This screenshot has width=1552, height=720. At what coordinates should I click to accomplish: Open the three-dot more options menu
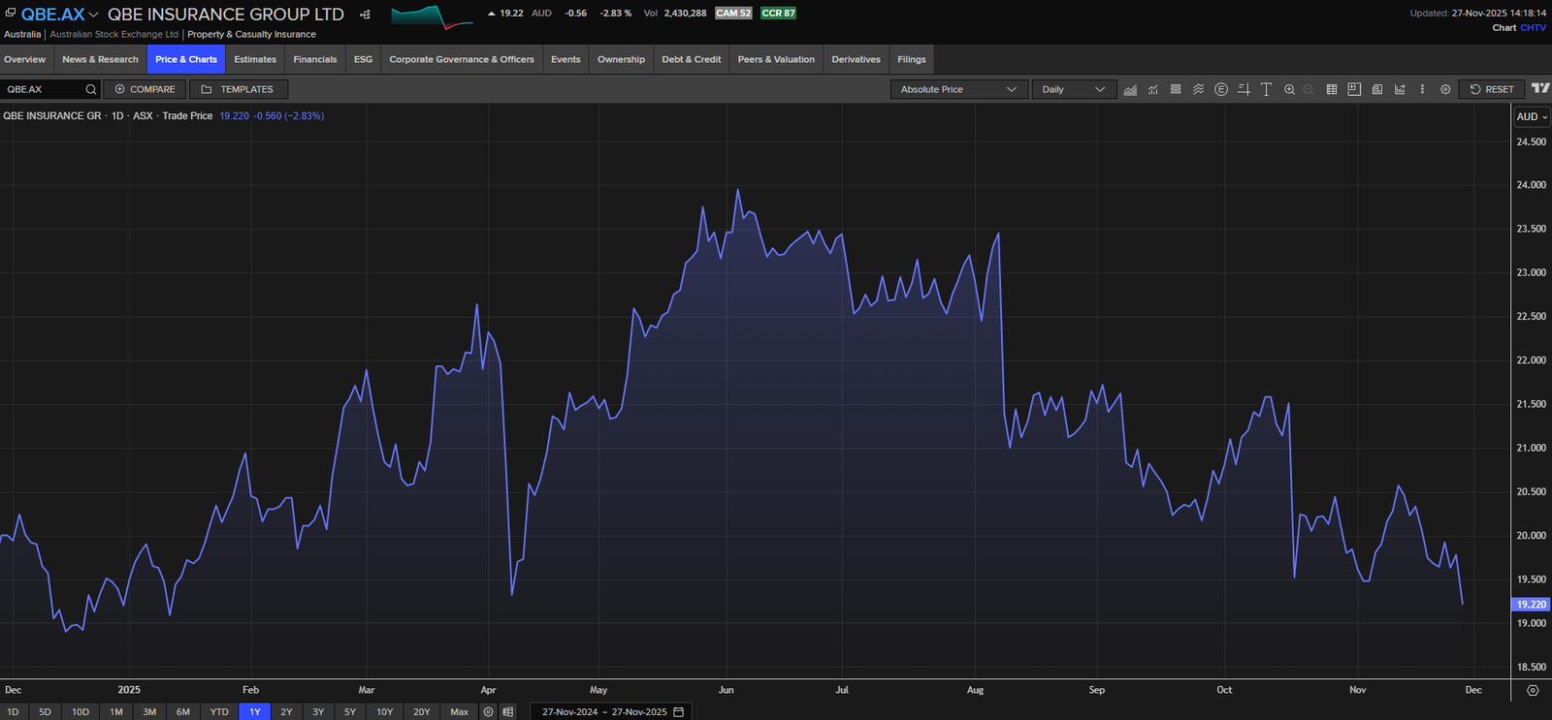click(1422, 89)
